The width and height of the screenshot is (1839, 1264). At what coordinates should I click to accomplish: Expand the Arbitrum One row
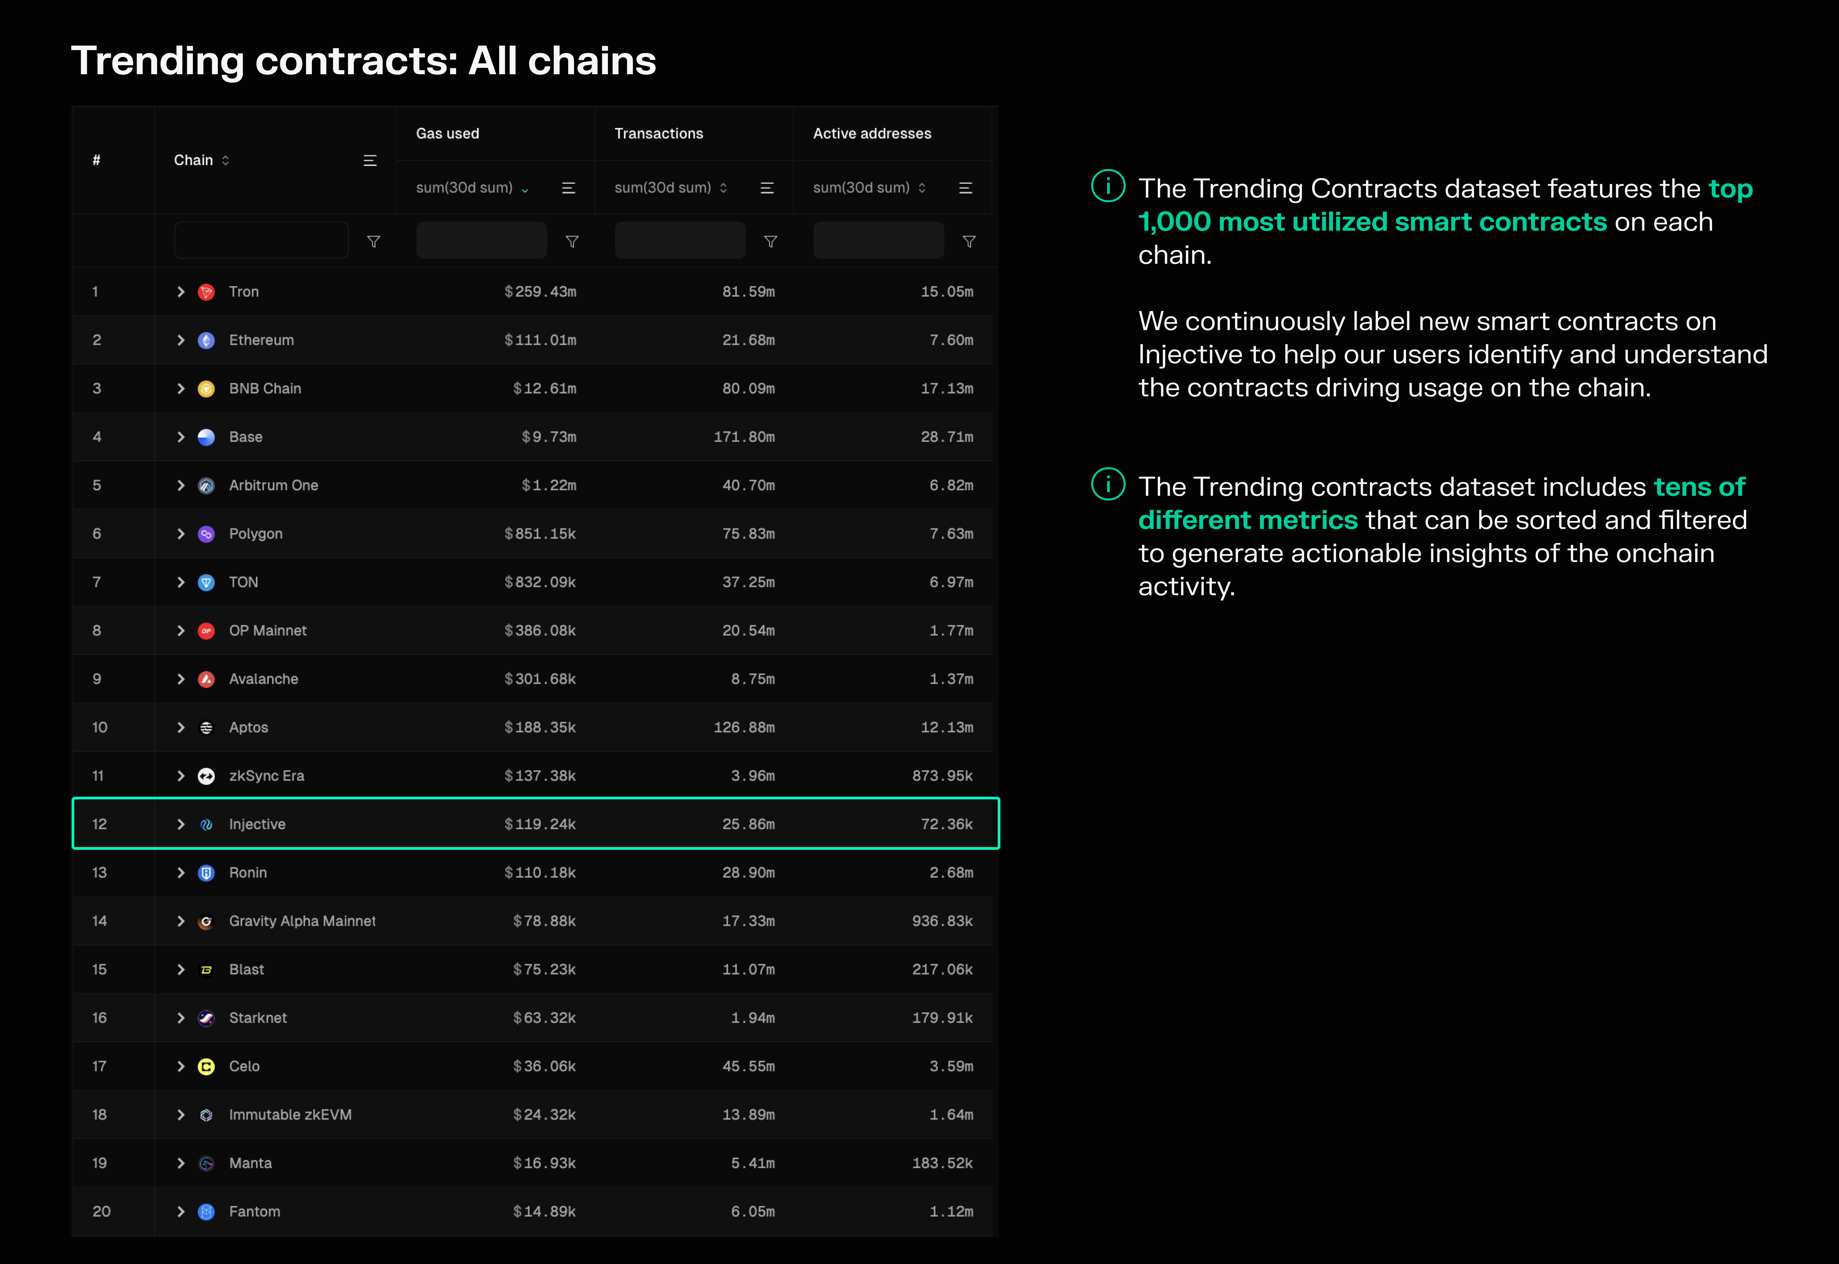coord(181,486)
